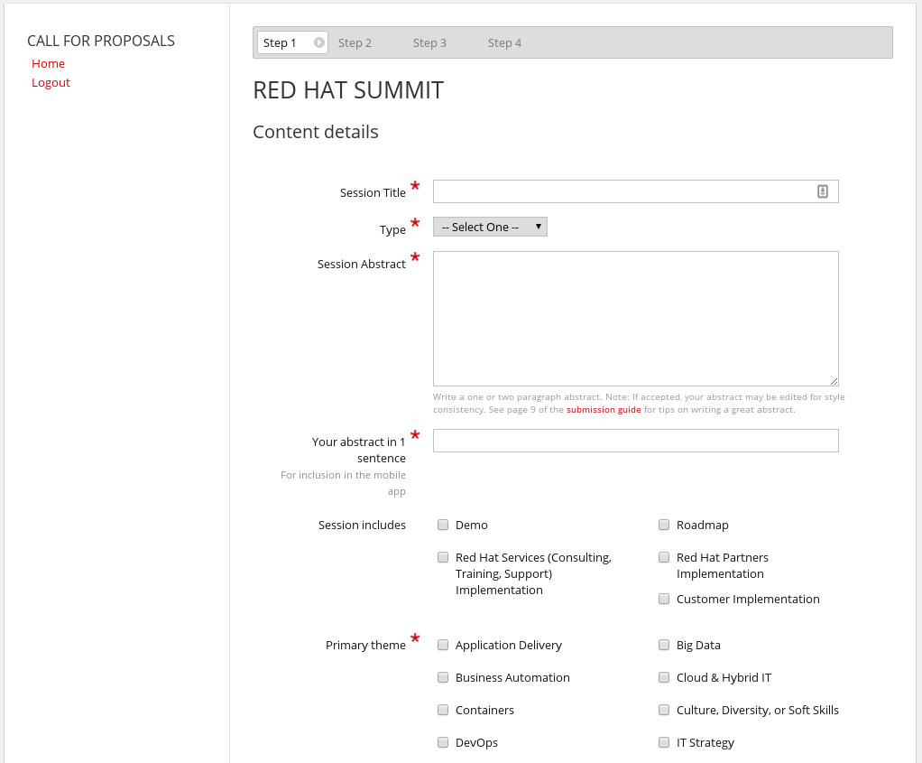
Task: Select Big Data theme checkbox
Action: (664, 645)
